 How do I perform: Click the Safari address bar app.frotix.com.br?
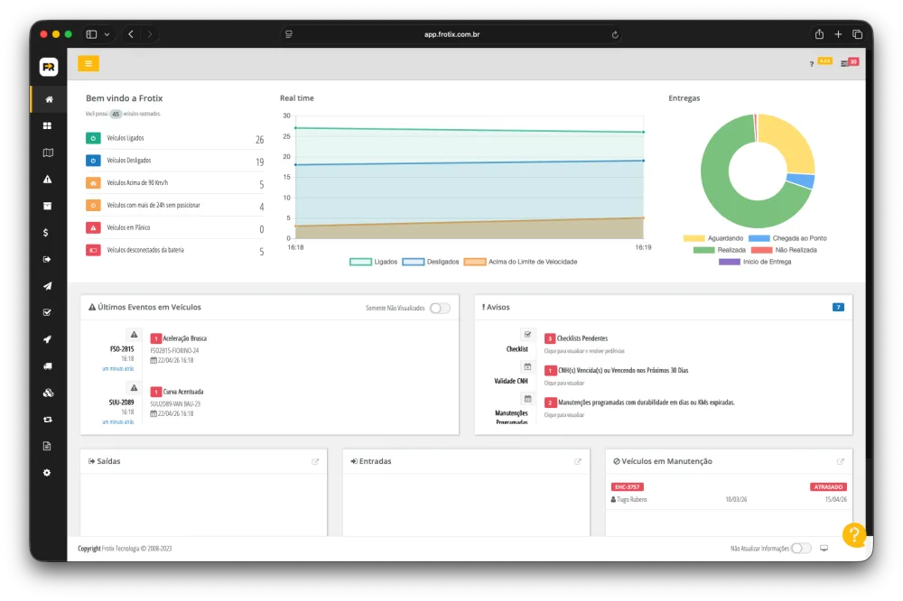tap(452, 34)
